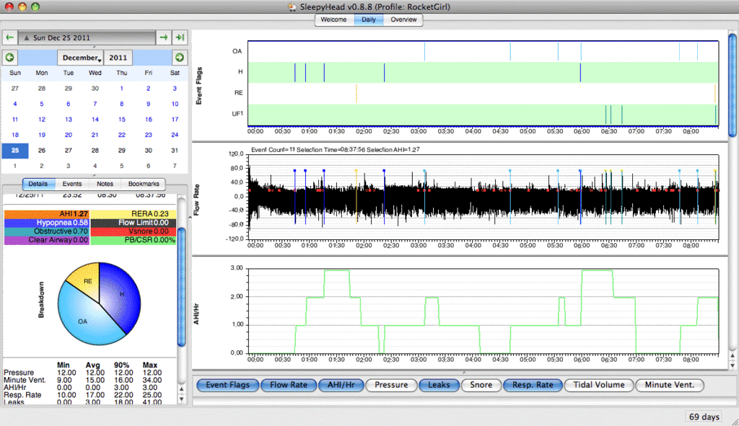739x426 pixels.
Task: Click the Details panel vertical scrollbar
Action: click(x=181, y=287)
